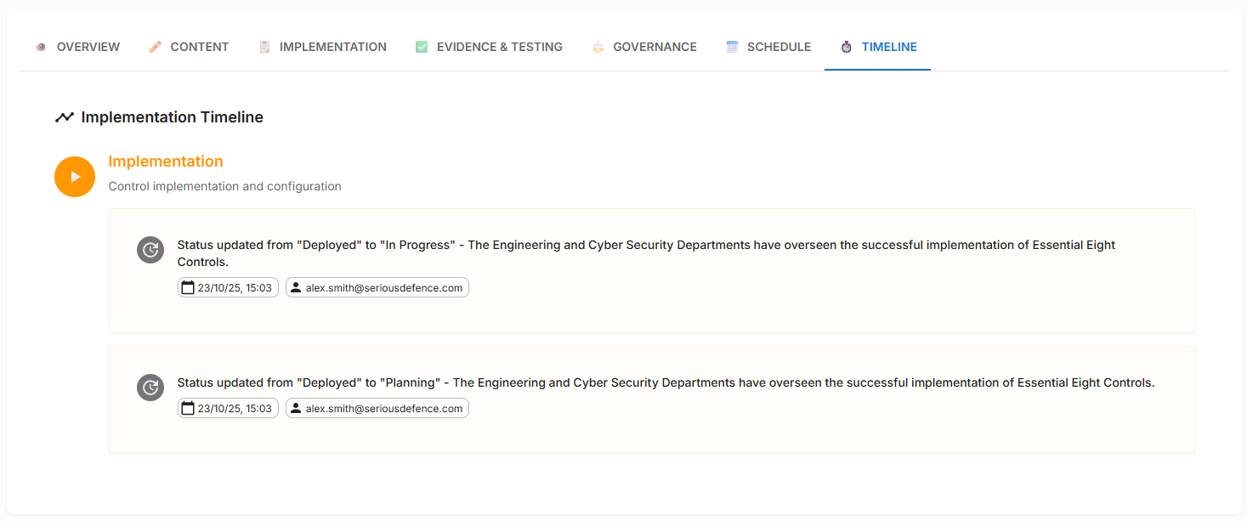This screenshot has width=1247, height=521.
Task: Select the Governance tab
Action: tap(644, 47)
